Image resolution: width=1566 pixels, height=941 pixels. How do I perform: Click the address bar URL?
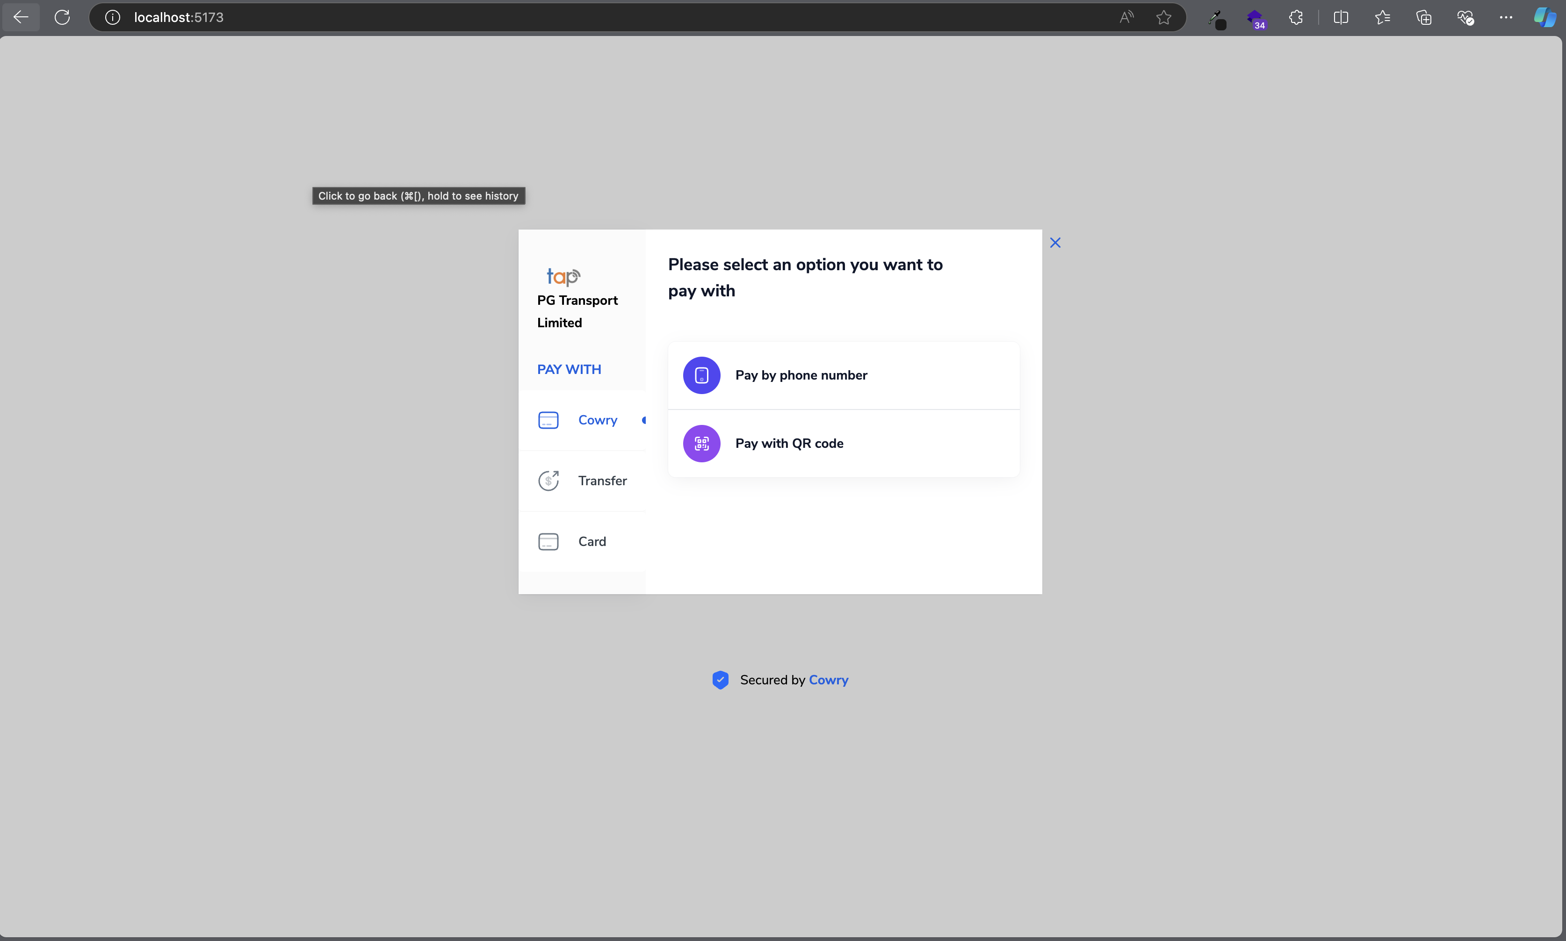pyautogui.click(x=179, y=17)
